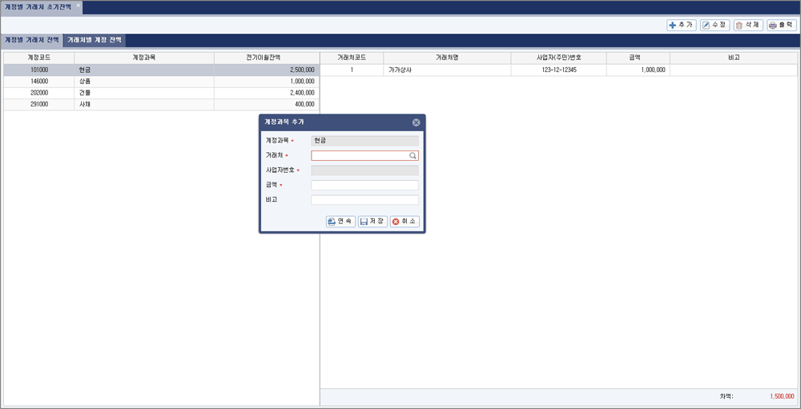The width and height of the screenshot is (801, 409).
Task: Click the 123-12-12345 business number cell
Action: point(559,70)
